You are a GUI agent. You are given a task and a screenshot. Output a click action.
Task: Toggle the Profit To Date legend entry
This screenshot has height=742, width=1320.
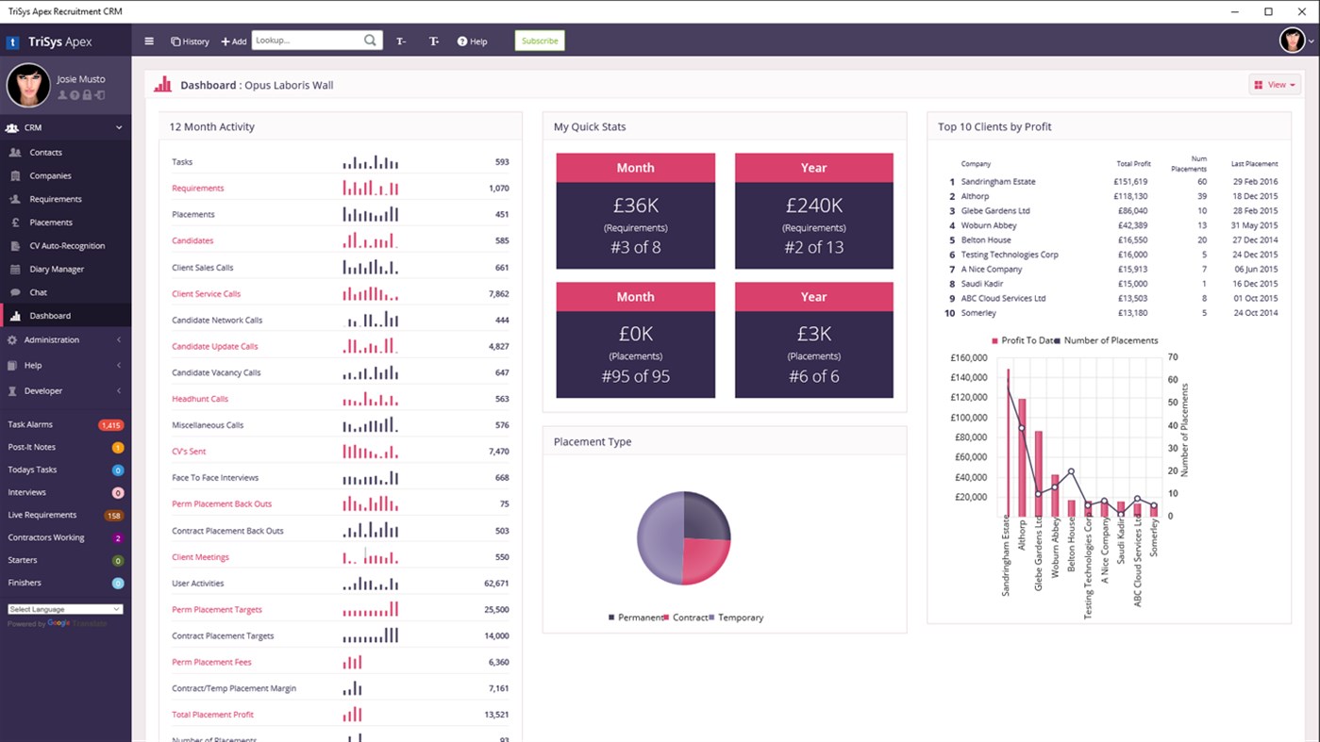pos(1022,340)
